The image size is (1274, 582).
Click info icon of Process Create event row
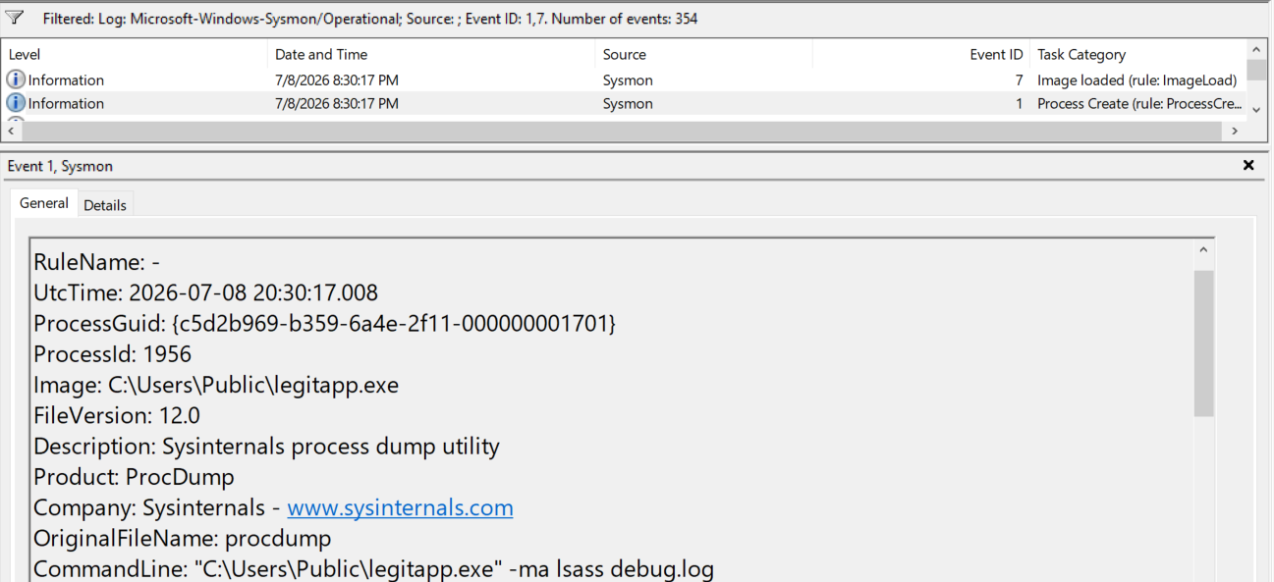16,103
